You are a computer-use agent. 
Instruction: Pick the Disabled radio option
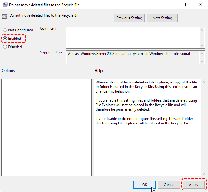coord(5,47)
